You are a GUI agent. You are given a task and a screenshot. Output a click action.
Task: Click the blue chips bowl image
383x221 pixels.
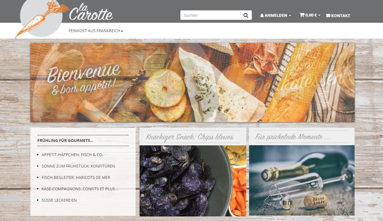[193, 181]
